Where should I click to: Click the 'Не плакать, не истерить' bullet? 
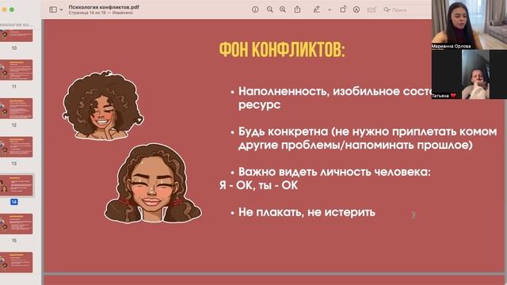[307, 212]
